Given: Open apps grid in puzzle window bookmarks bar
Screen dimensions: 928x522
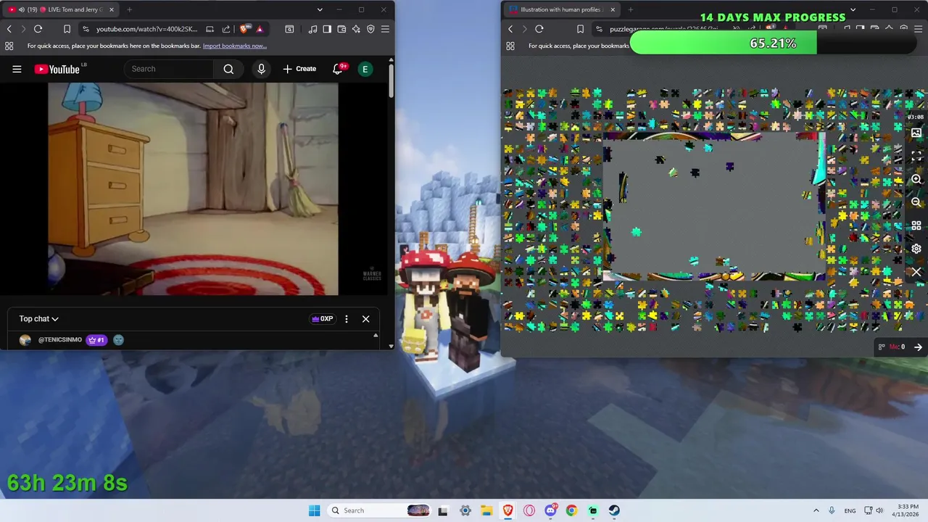Looking at the screenshot, I should [x=510, y=46].
